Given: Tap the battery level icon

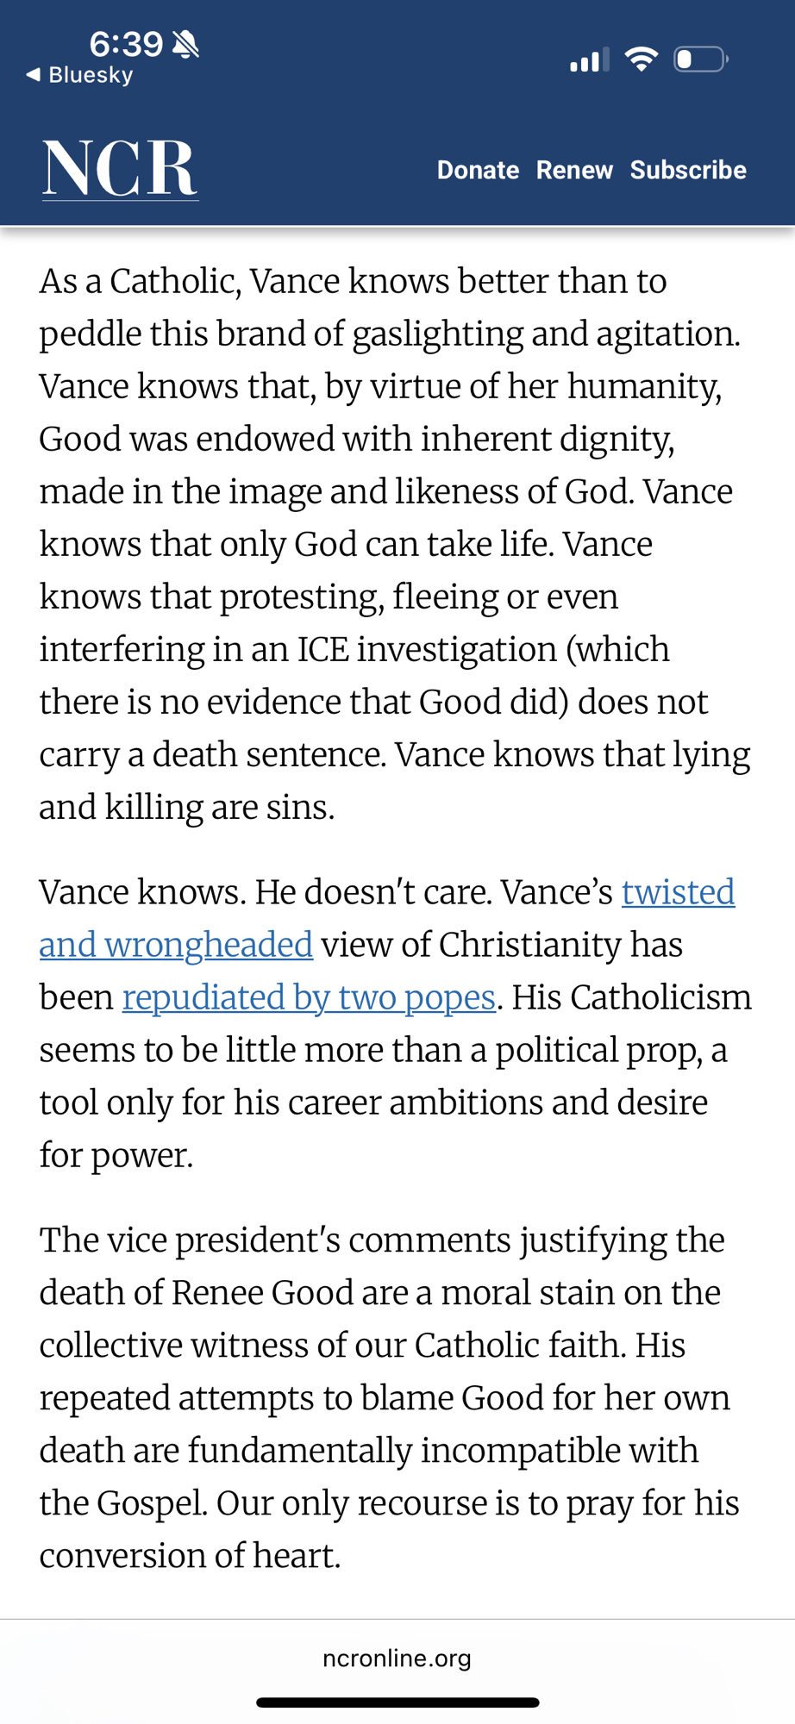Looking at the screenshot, I should [x=700, y=59].
